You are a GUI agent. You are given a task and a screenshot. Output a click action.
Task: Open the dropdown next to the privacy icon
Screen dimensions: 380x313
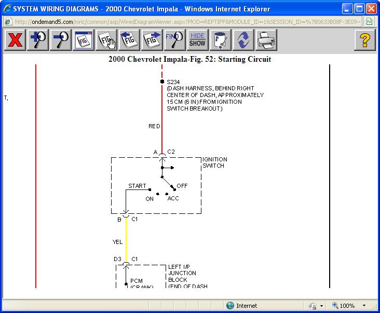(x=321, y=306)
